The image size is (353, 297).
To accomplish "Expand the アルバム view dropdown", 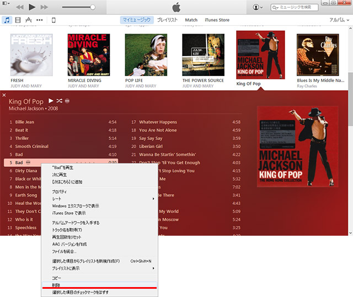I will point(339,20).
